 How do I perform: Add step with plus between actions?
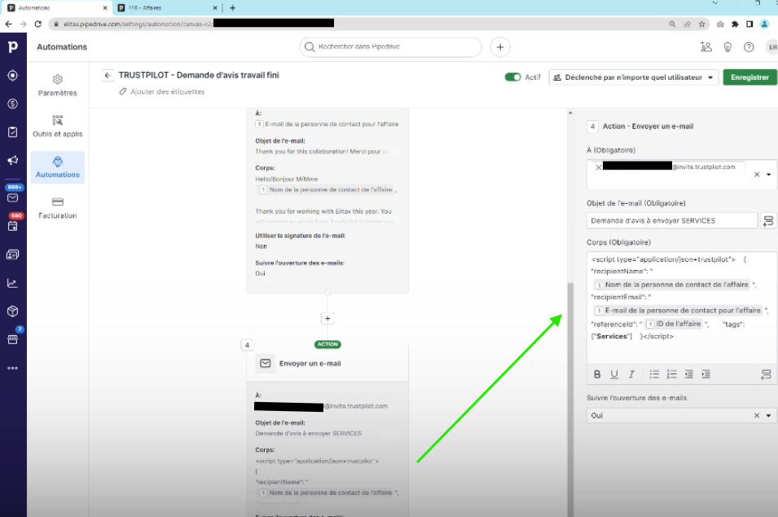(327, 319)
